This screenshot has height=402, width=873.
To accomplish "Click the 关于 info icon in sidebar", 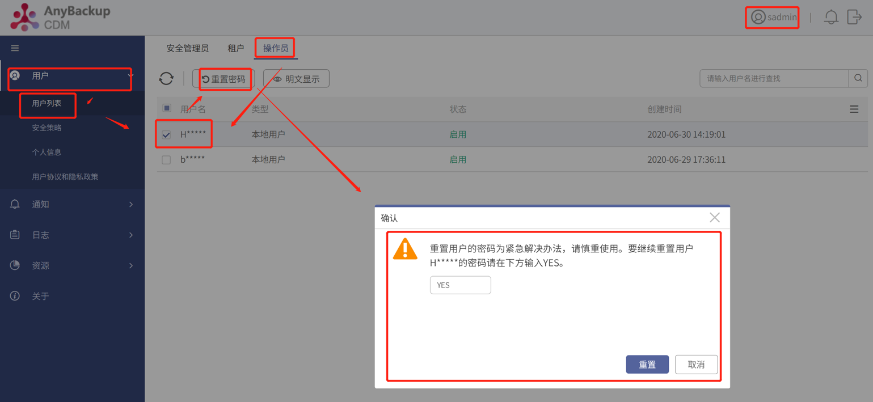I will pos(14,295).
